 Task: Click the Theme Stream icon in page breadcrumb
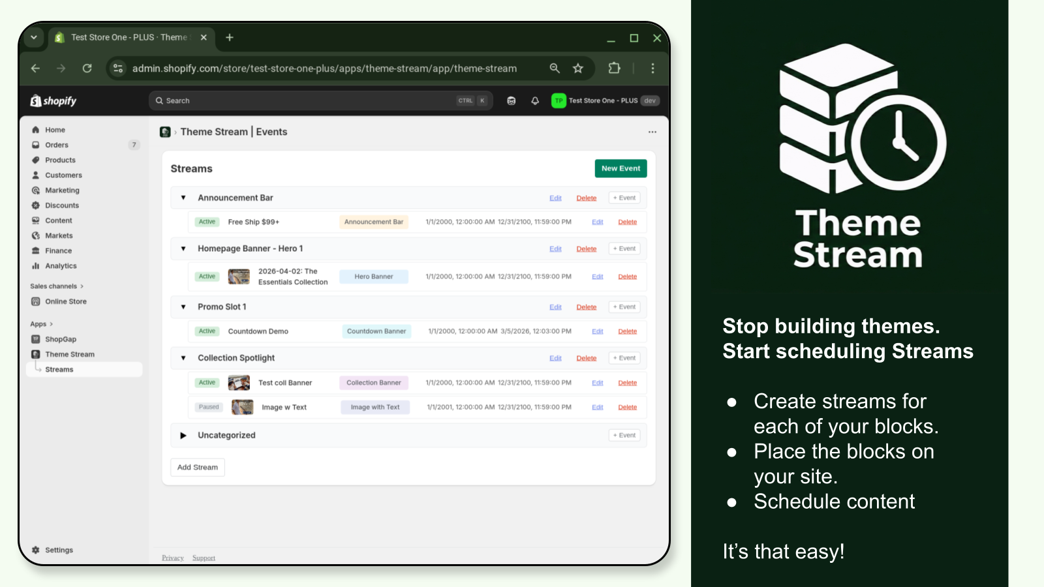coord(165,132)
